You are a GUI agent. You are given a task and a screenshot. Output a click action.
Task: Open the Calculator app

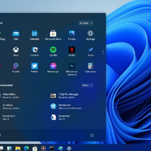(90, 68)
